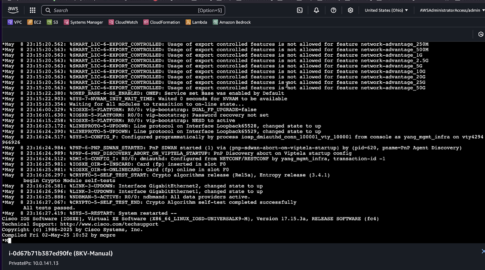Screen dimensions: 485x270
Task: Focus the AWS console Search field
Action: pos(133,10)
